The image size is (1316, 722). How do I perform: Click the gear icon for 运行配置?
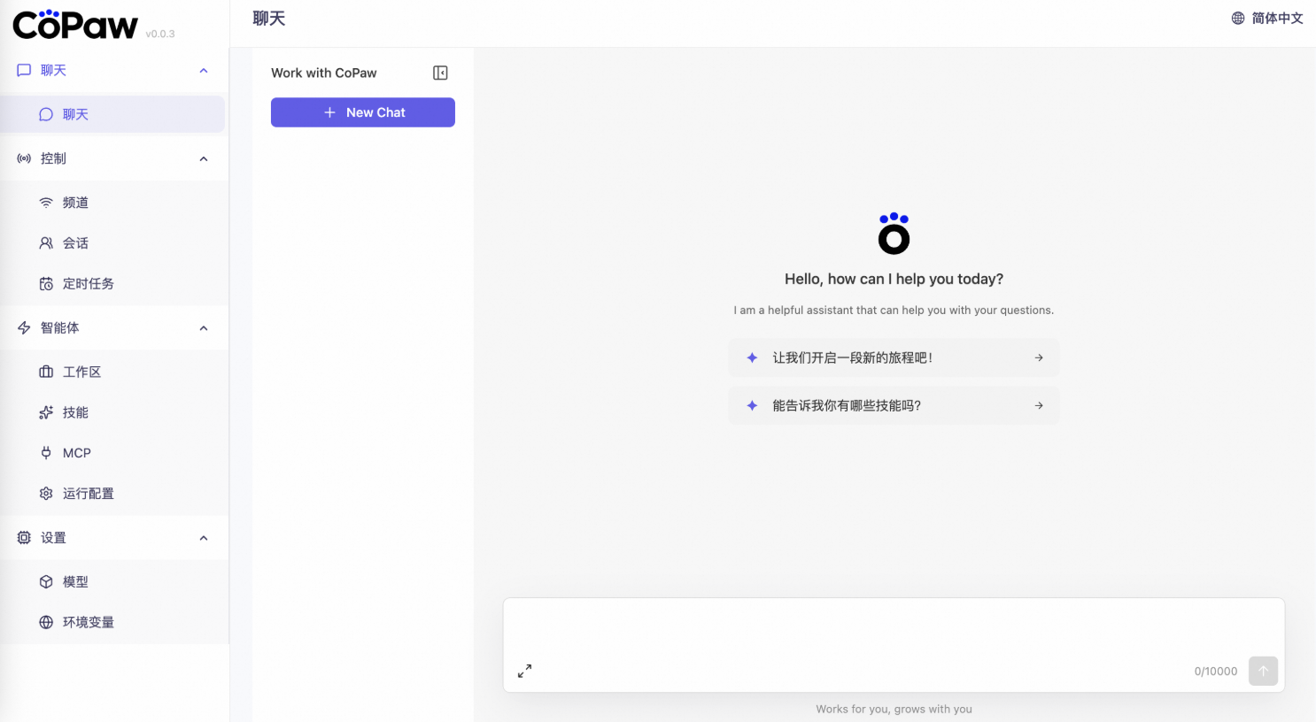pyautogui.click(x=46, y=493)
